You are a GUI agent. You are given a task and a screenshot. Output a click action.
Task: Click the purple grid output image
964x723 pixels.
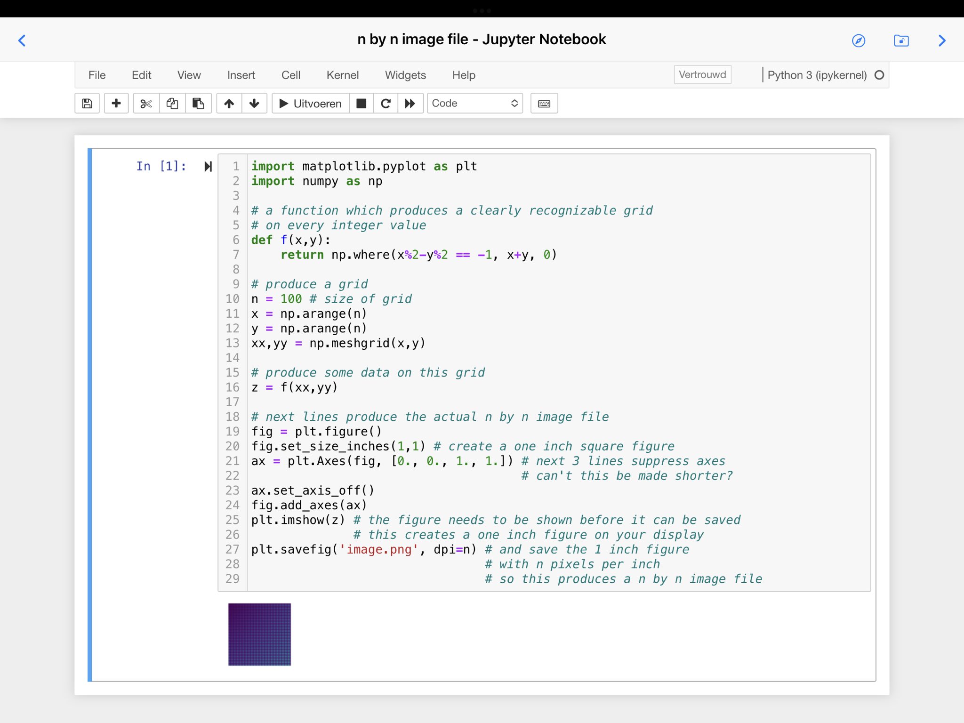[x=259, y=634]
